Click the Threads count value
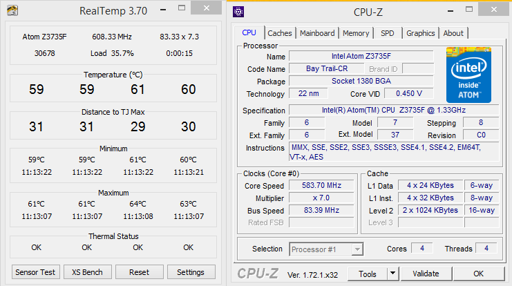 [x=486, y=249]
